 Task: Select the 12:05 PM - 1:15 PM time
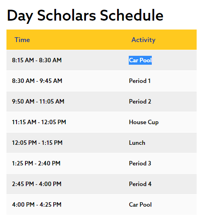pyautogui.click(x=37, y=143)
